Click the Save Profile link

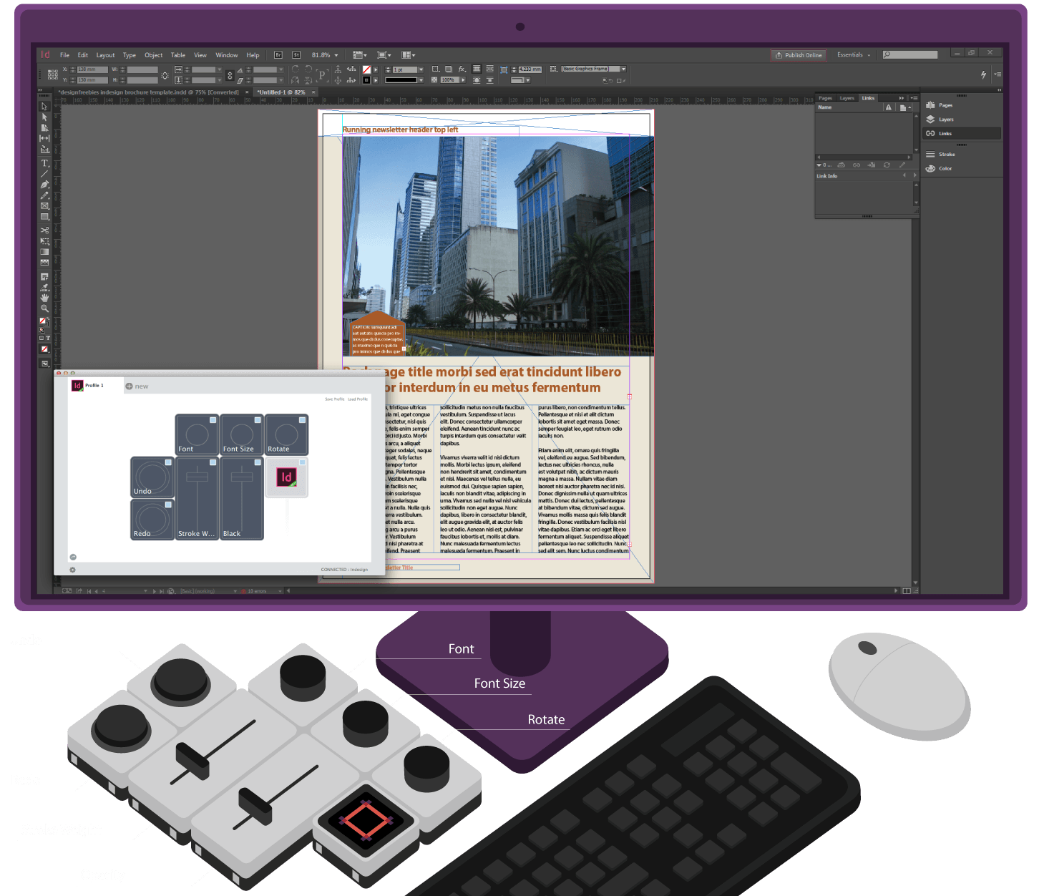point(334,399)
